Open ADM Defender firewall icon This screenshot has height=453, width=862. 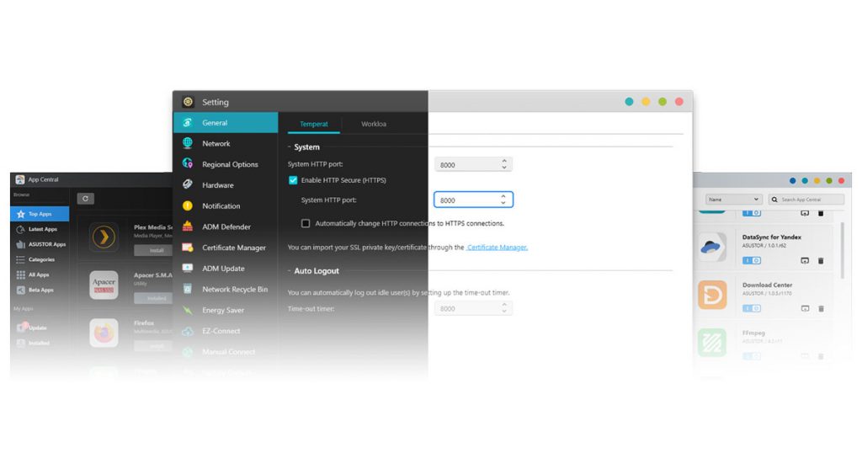tap(188, 226)
